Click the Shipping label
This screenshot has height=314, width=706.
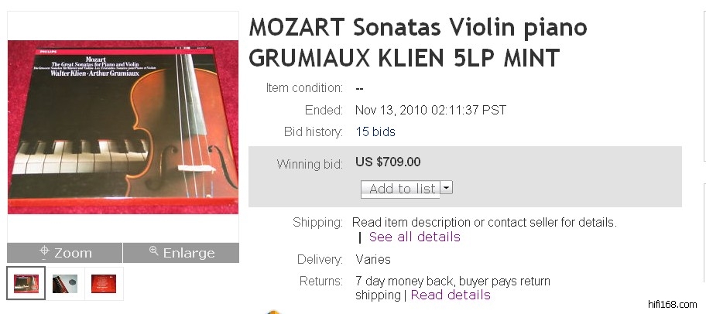(x=317, y=223)
